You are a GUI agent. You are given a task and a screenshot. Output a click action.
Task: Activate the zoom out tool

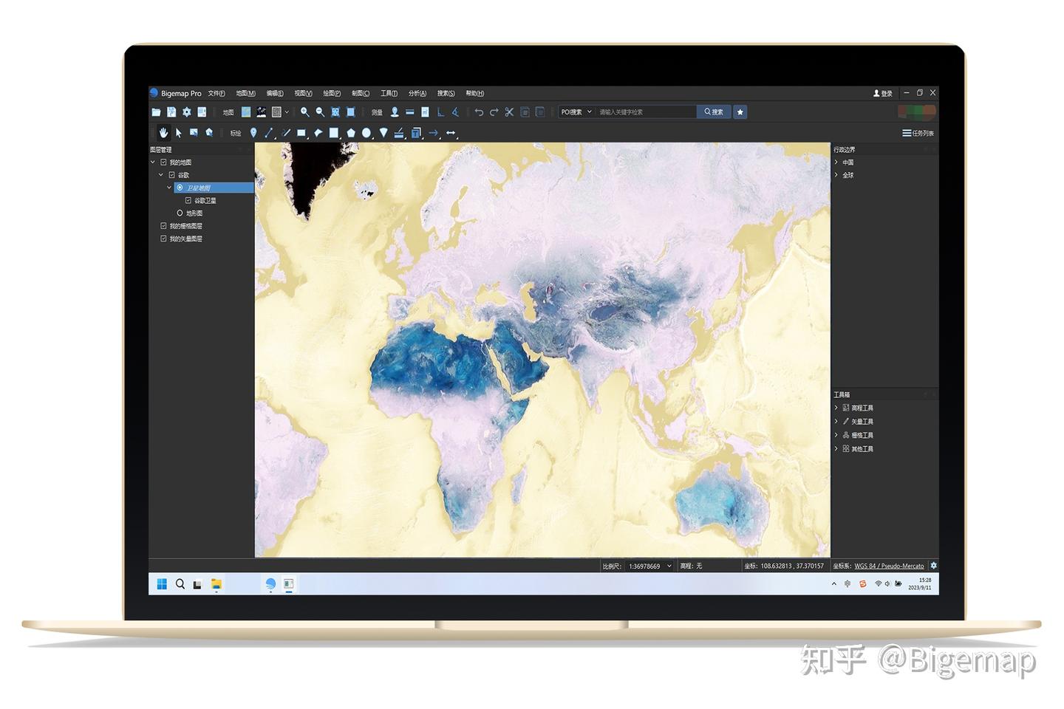320,112
